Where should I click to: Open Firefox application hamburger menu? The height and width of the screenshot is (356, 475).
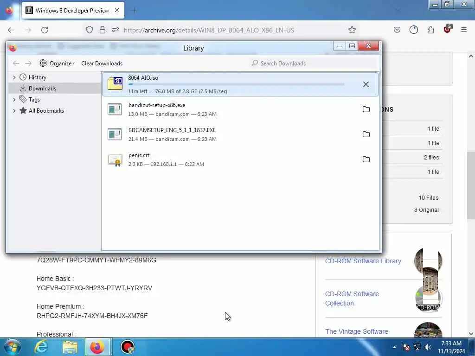pos(464,30)
